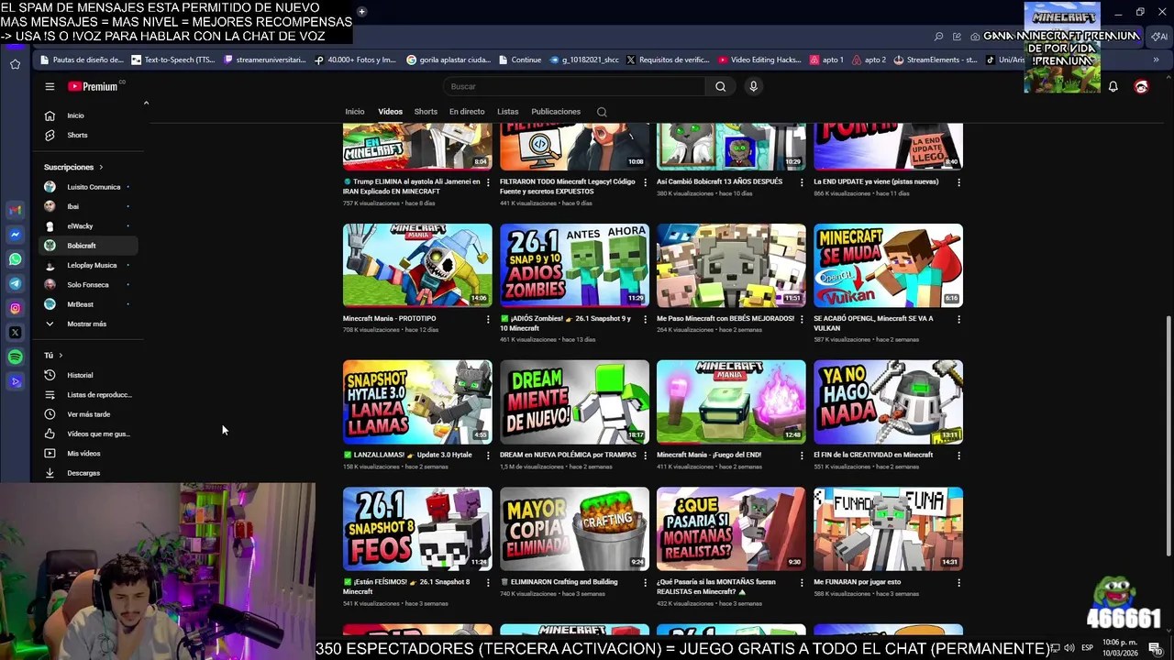The image size is (1174, 660).
Task: Open Solo Fonseca subscription channel
Action: coord(89,284)
